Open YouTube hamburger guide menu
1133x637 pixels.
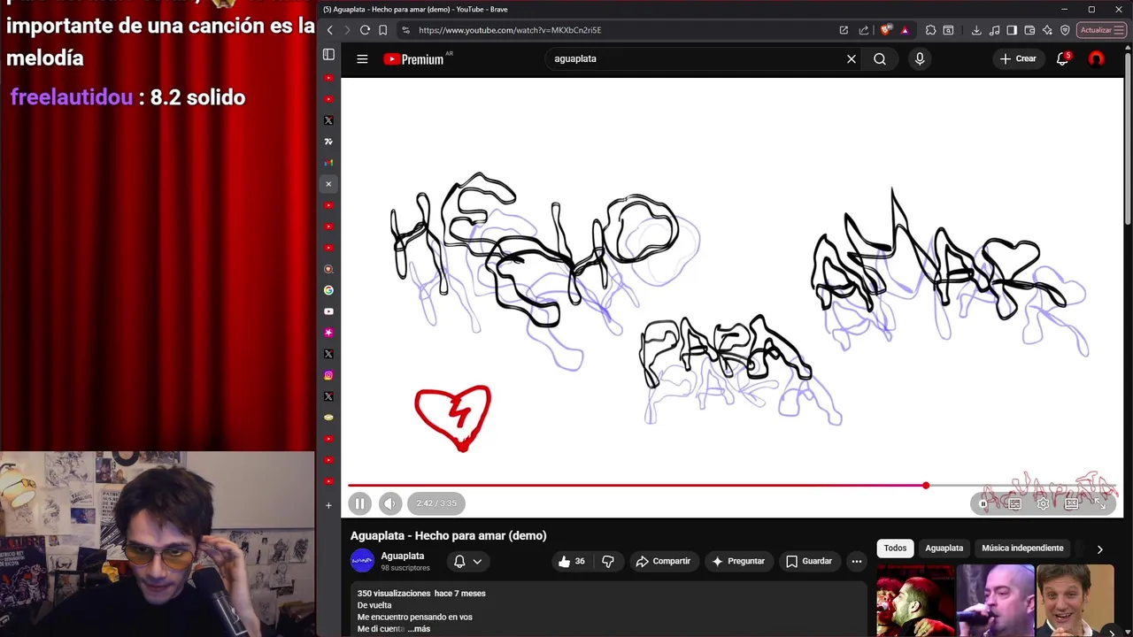point(362,58)
